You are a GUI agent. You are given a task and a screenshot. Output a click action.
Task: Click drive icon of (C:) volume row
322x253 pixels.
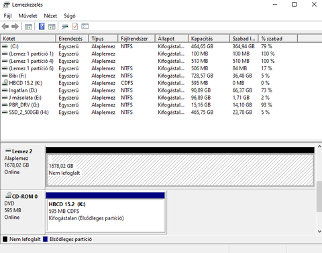pos(5,46)
